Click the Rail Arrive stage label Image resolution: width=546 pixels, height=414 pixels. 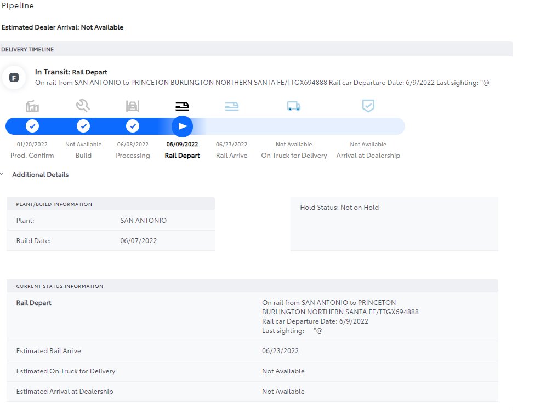pyautogui.click(x=231, y=156)
